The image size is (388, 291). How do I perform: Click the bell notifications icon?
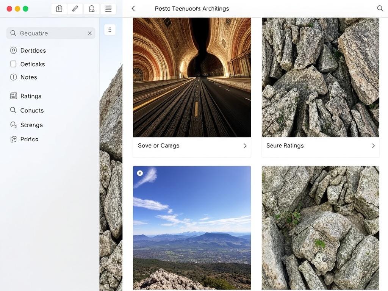tap(91, 9)
